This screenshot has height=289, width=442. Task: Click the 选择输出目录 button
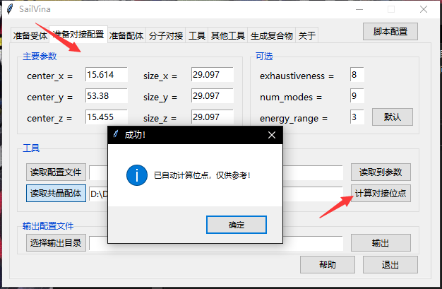point(56,242)
